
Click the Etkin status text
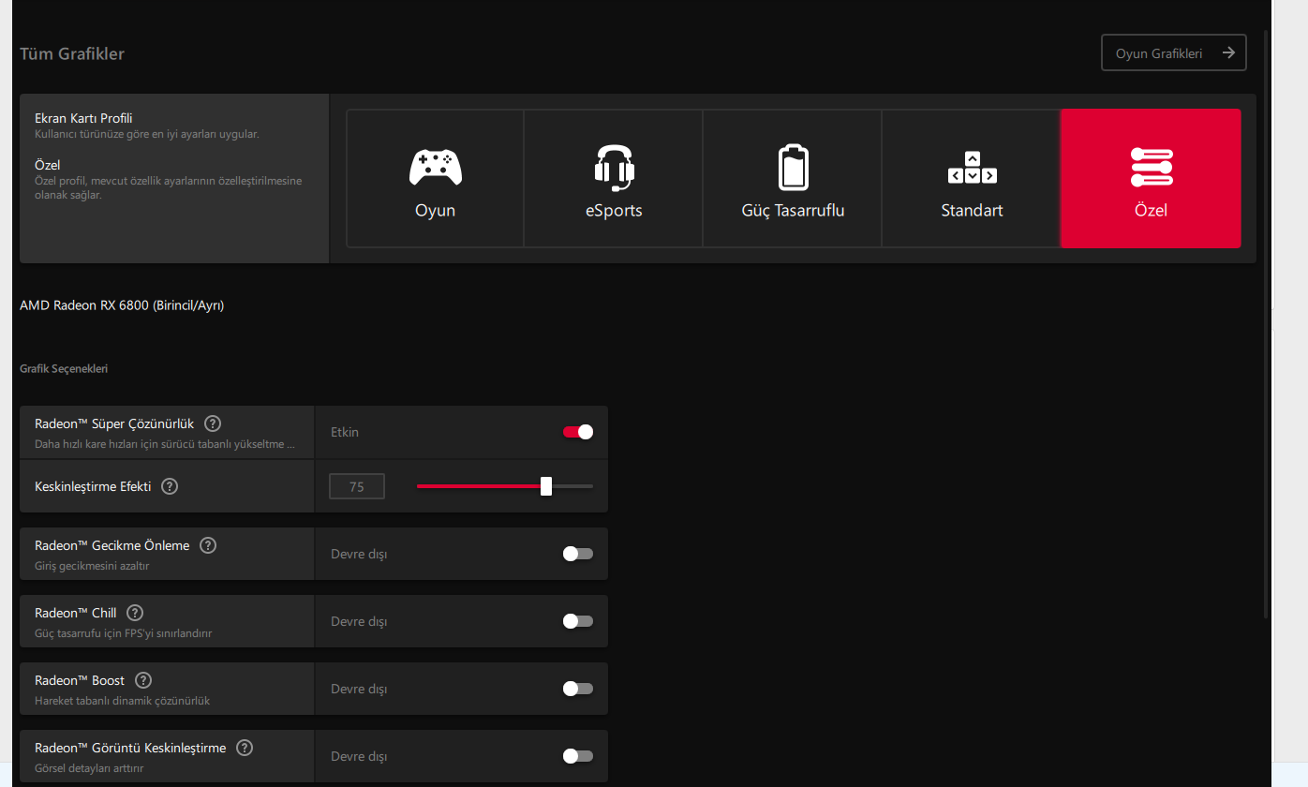coord(345,432)
